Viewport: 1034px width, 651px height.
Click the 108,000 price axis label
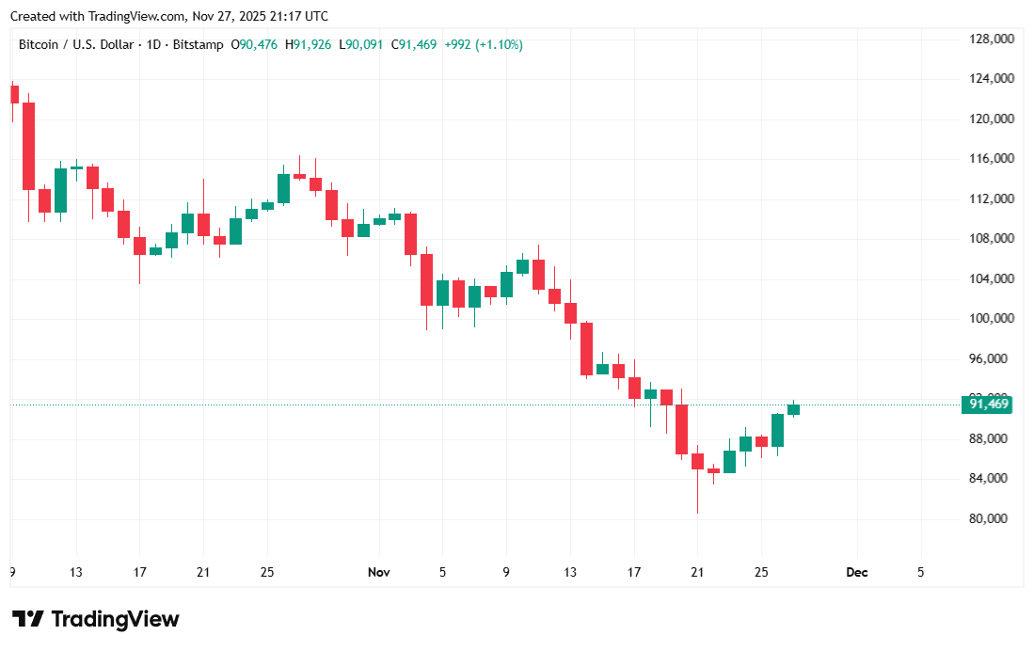pyautogui.click(x=990, y=239)
